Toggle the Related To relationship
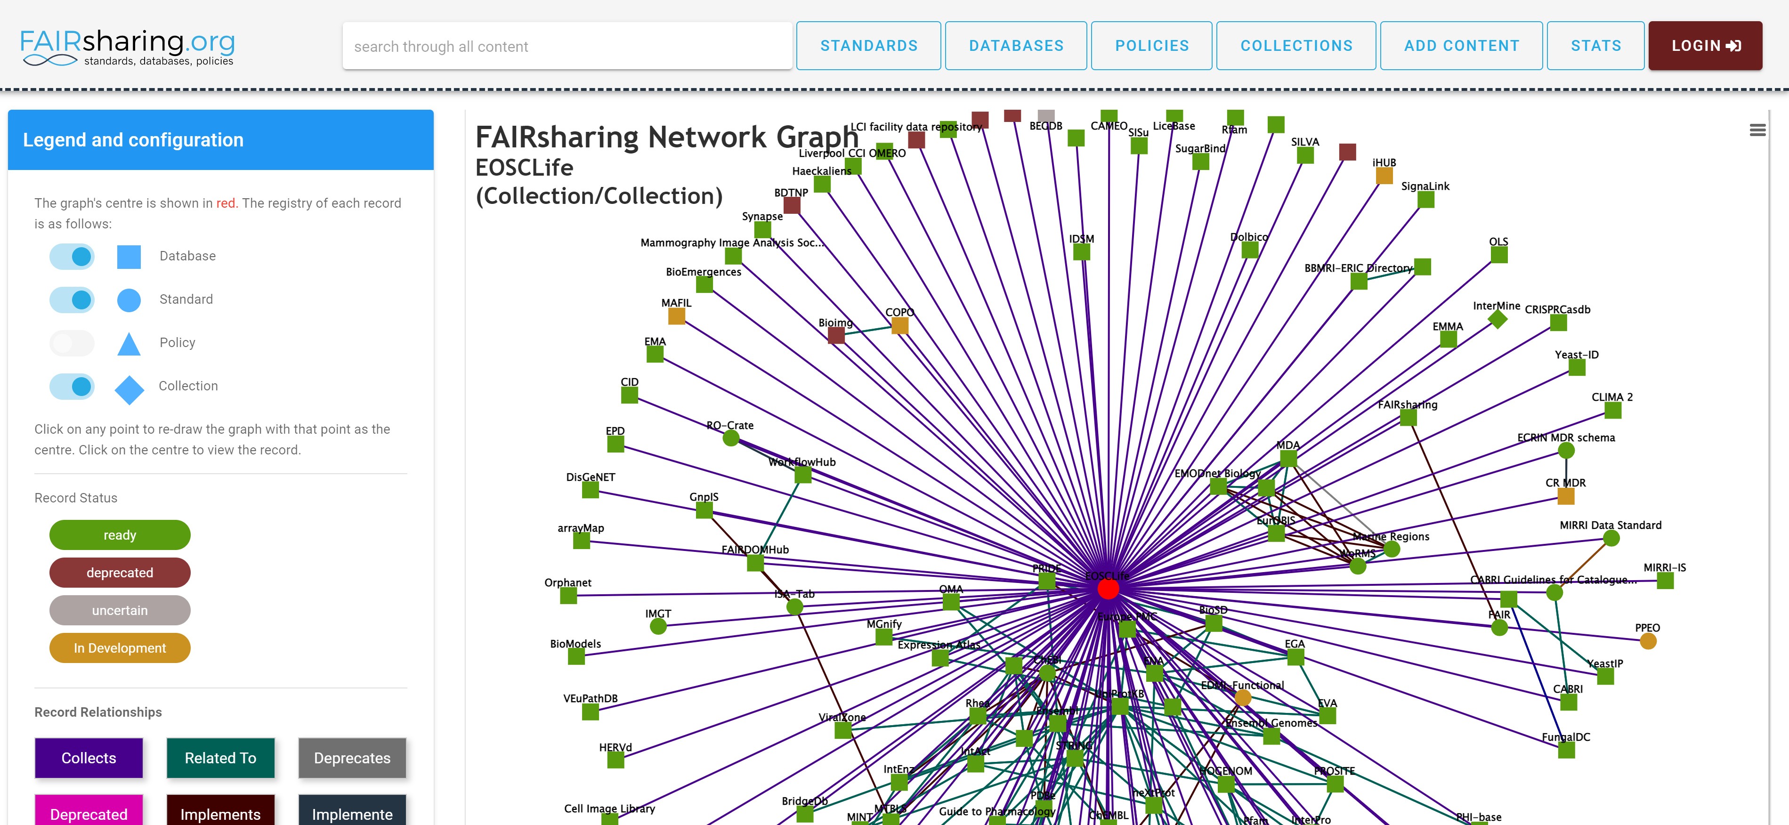 coord(220,758)
